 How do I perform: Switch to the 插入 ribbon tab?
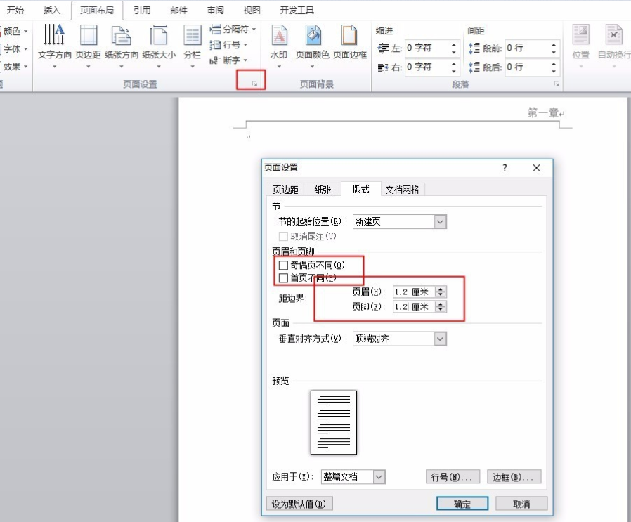[51, 10]
